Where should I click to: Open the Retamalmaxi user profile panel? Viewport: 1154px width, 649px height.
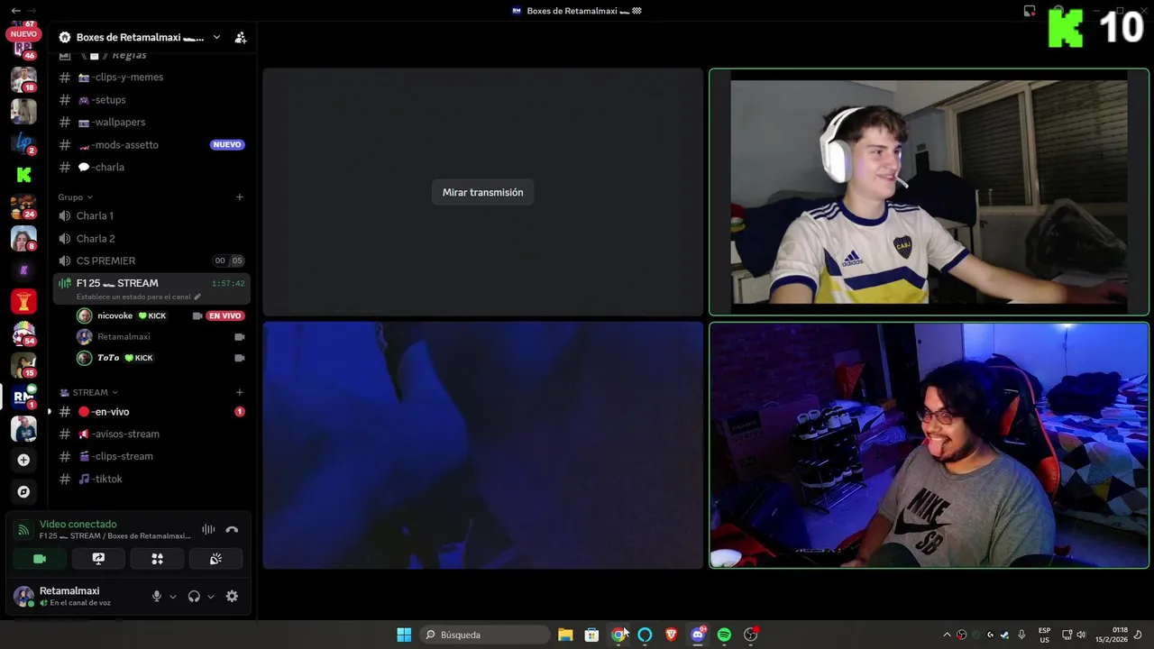(76, 596)
